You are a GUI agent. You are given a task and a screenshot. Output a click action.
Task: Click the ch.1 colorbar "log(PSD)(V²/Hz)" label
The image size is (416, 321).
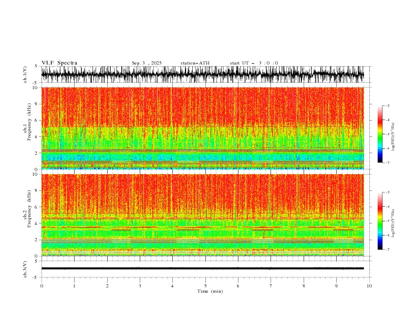coord(393,137)
